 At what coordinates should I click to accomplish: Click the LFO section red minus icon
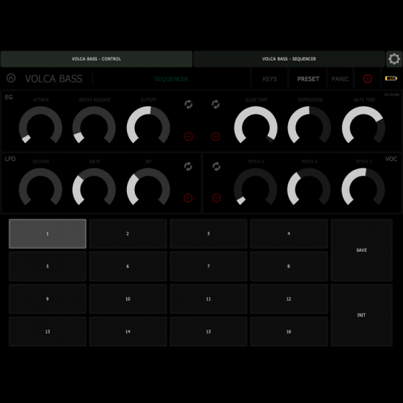coord(188,198)
